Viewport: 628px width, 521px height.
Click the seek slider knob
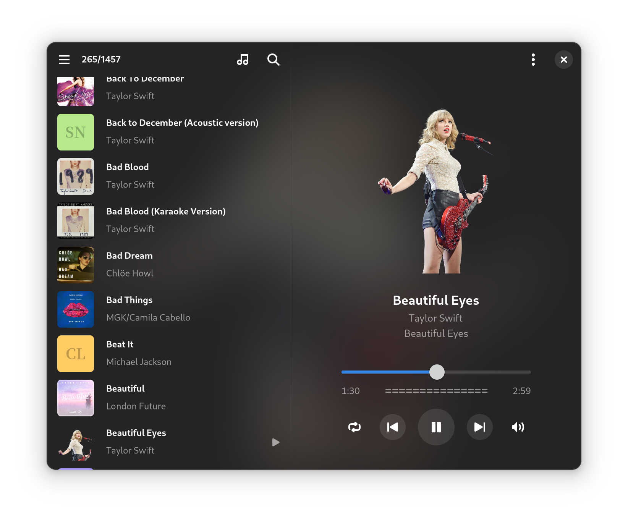pos(437,372)
